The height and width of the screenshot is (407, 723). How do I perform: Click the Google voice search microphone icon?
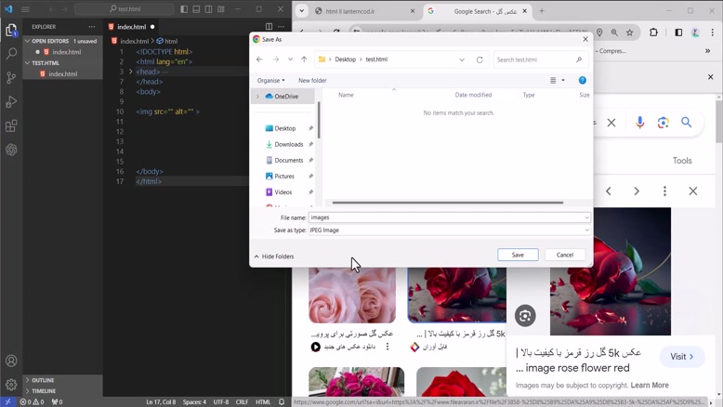click(x=639, y=123)
